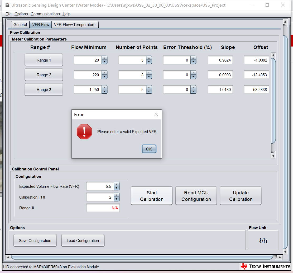
Task: Click Update Calibration button
Action: [241, 196]
